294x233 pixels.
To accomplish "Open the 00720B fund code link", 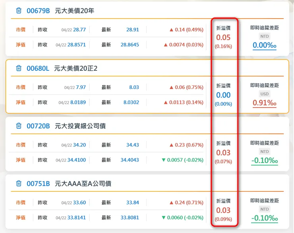I will pos(38,126).
